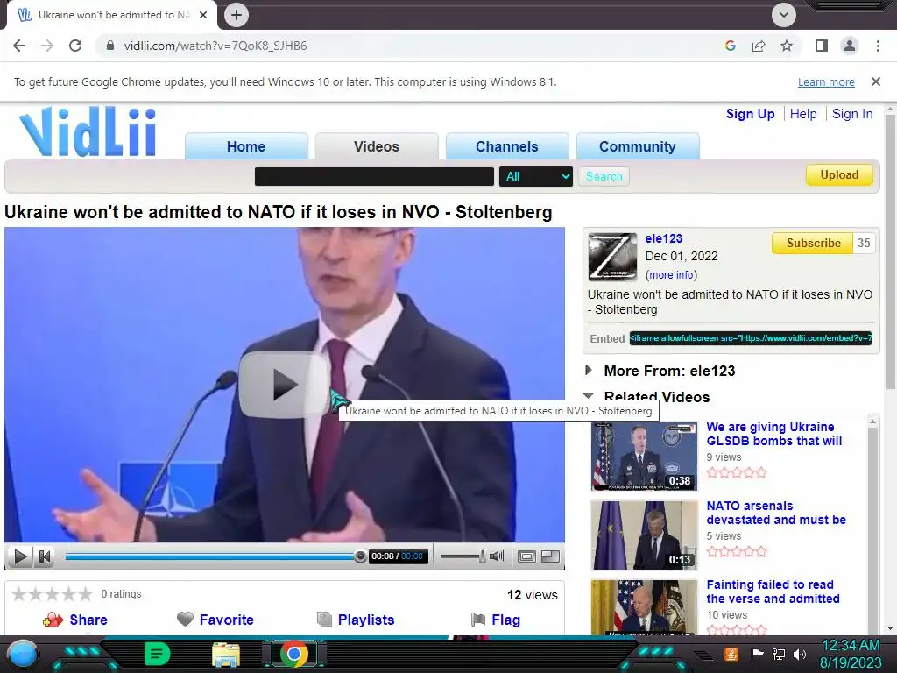897x673 pixels.
Task: Click the Google icon in address bar
Action: point(731,46)
